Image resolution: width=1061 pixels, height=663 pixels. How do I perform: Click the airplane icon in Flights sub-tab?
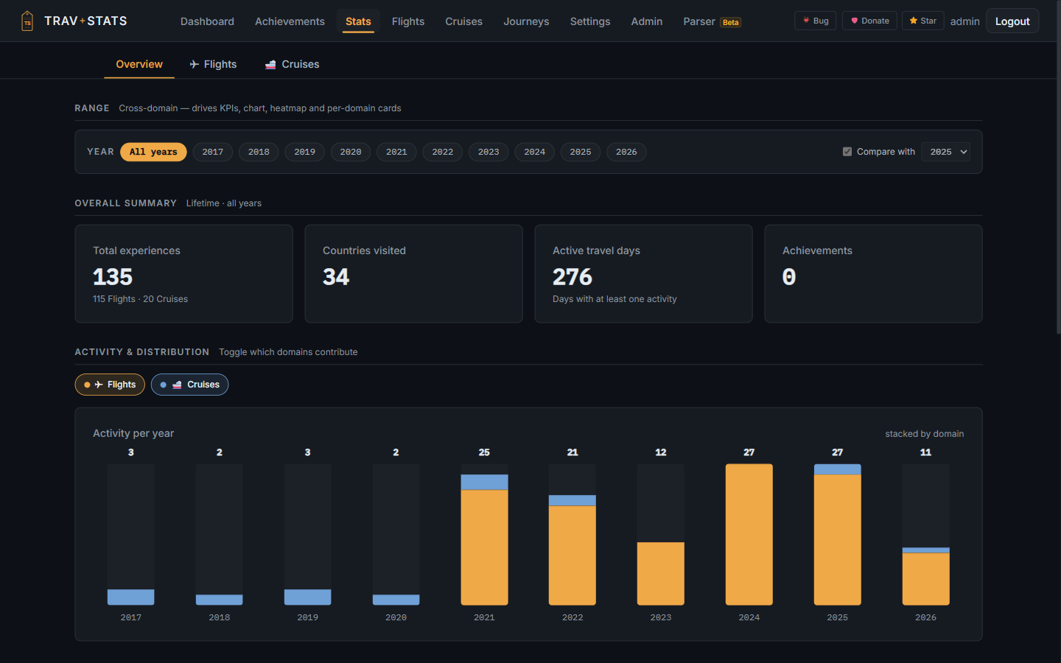195,64
